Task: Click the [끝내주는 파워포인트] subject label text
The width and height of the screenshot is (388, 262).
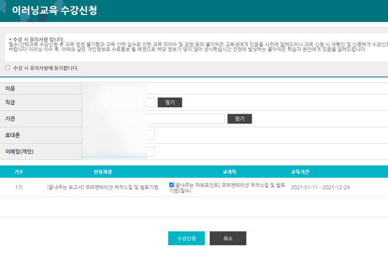Action: click(227, 188)
